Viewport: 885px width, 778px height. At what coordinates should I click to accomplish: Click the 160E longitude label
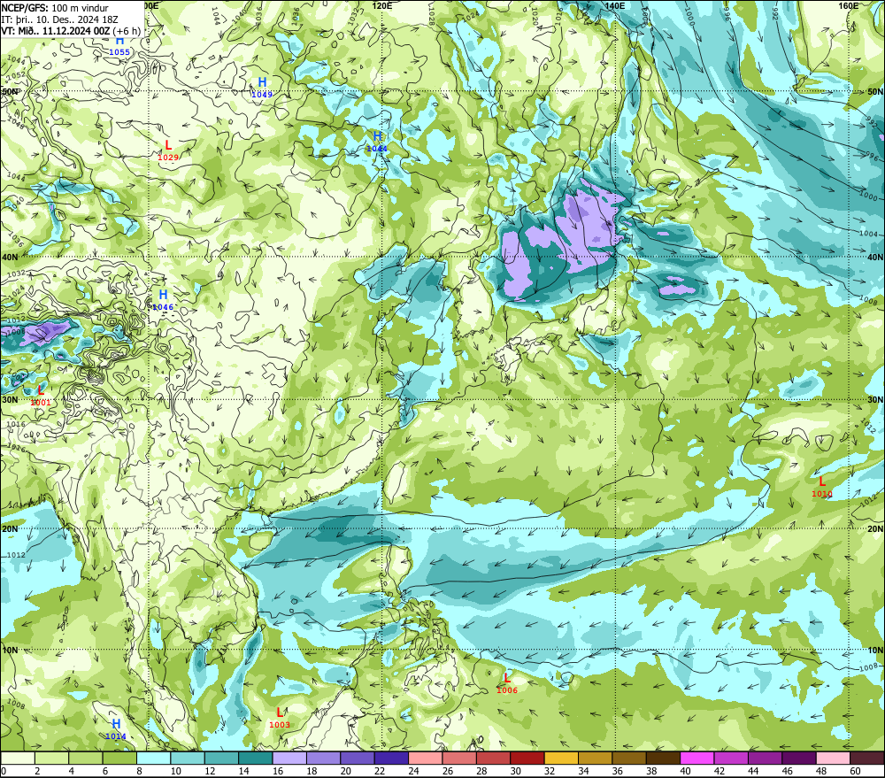tap(849, 5)
